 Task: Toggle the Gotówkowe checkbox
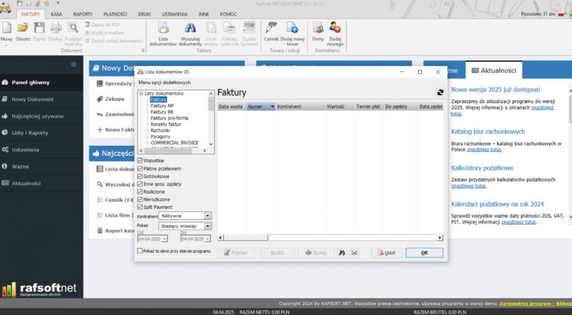click(x=140, y=176)
